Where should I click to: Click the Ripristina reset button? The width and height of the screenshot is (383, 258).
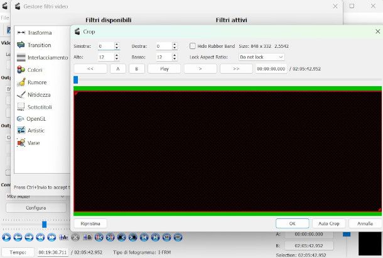tap(90, 223)
